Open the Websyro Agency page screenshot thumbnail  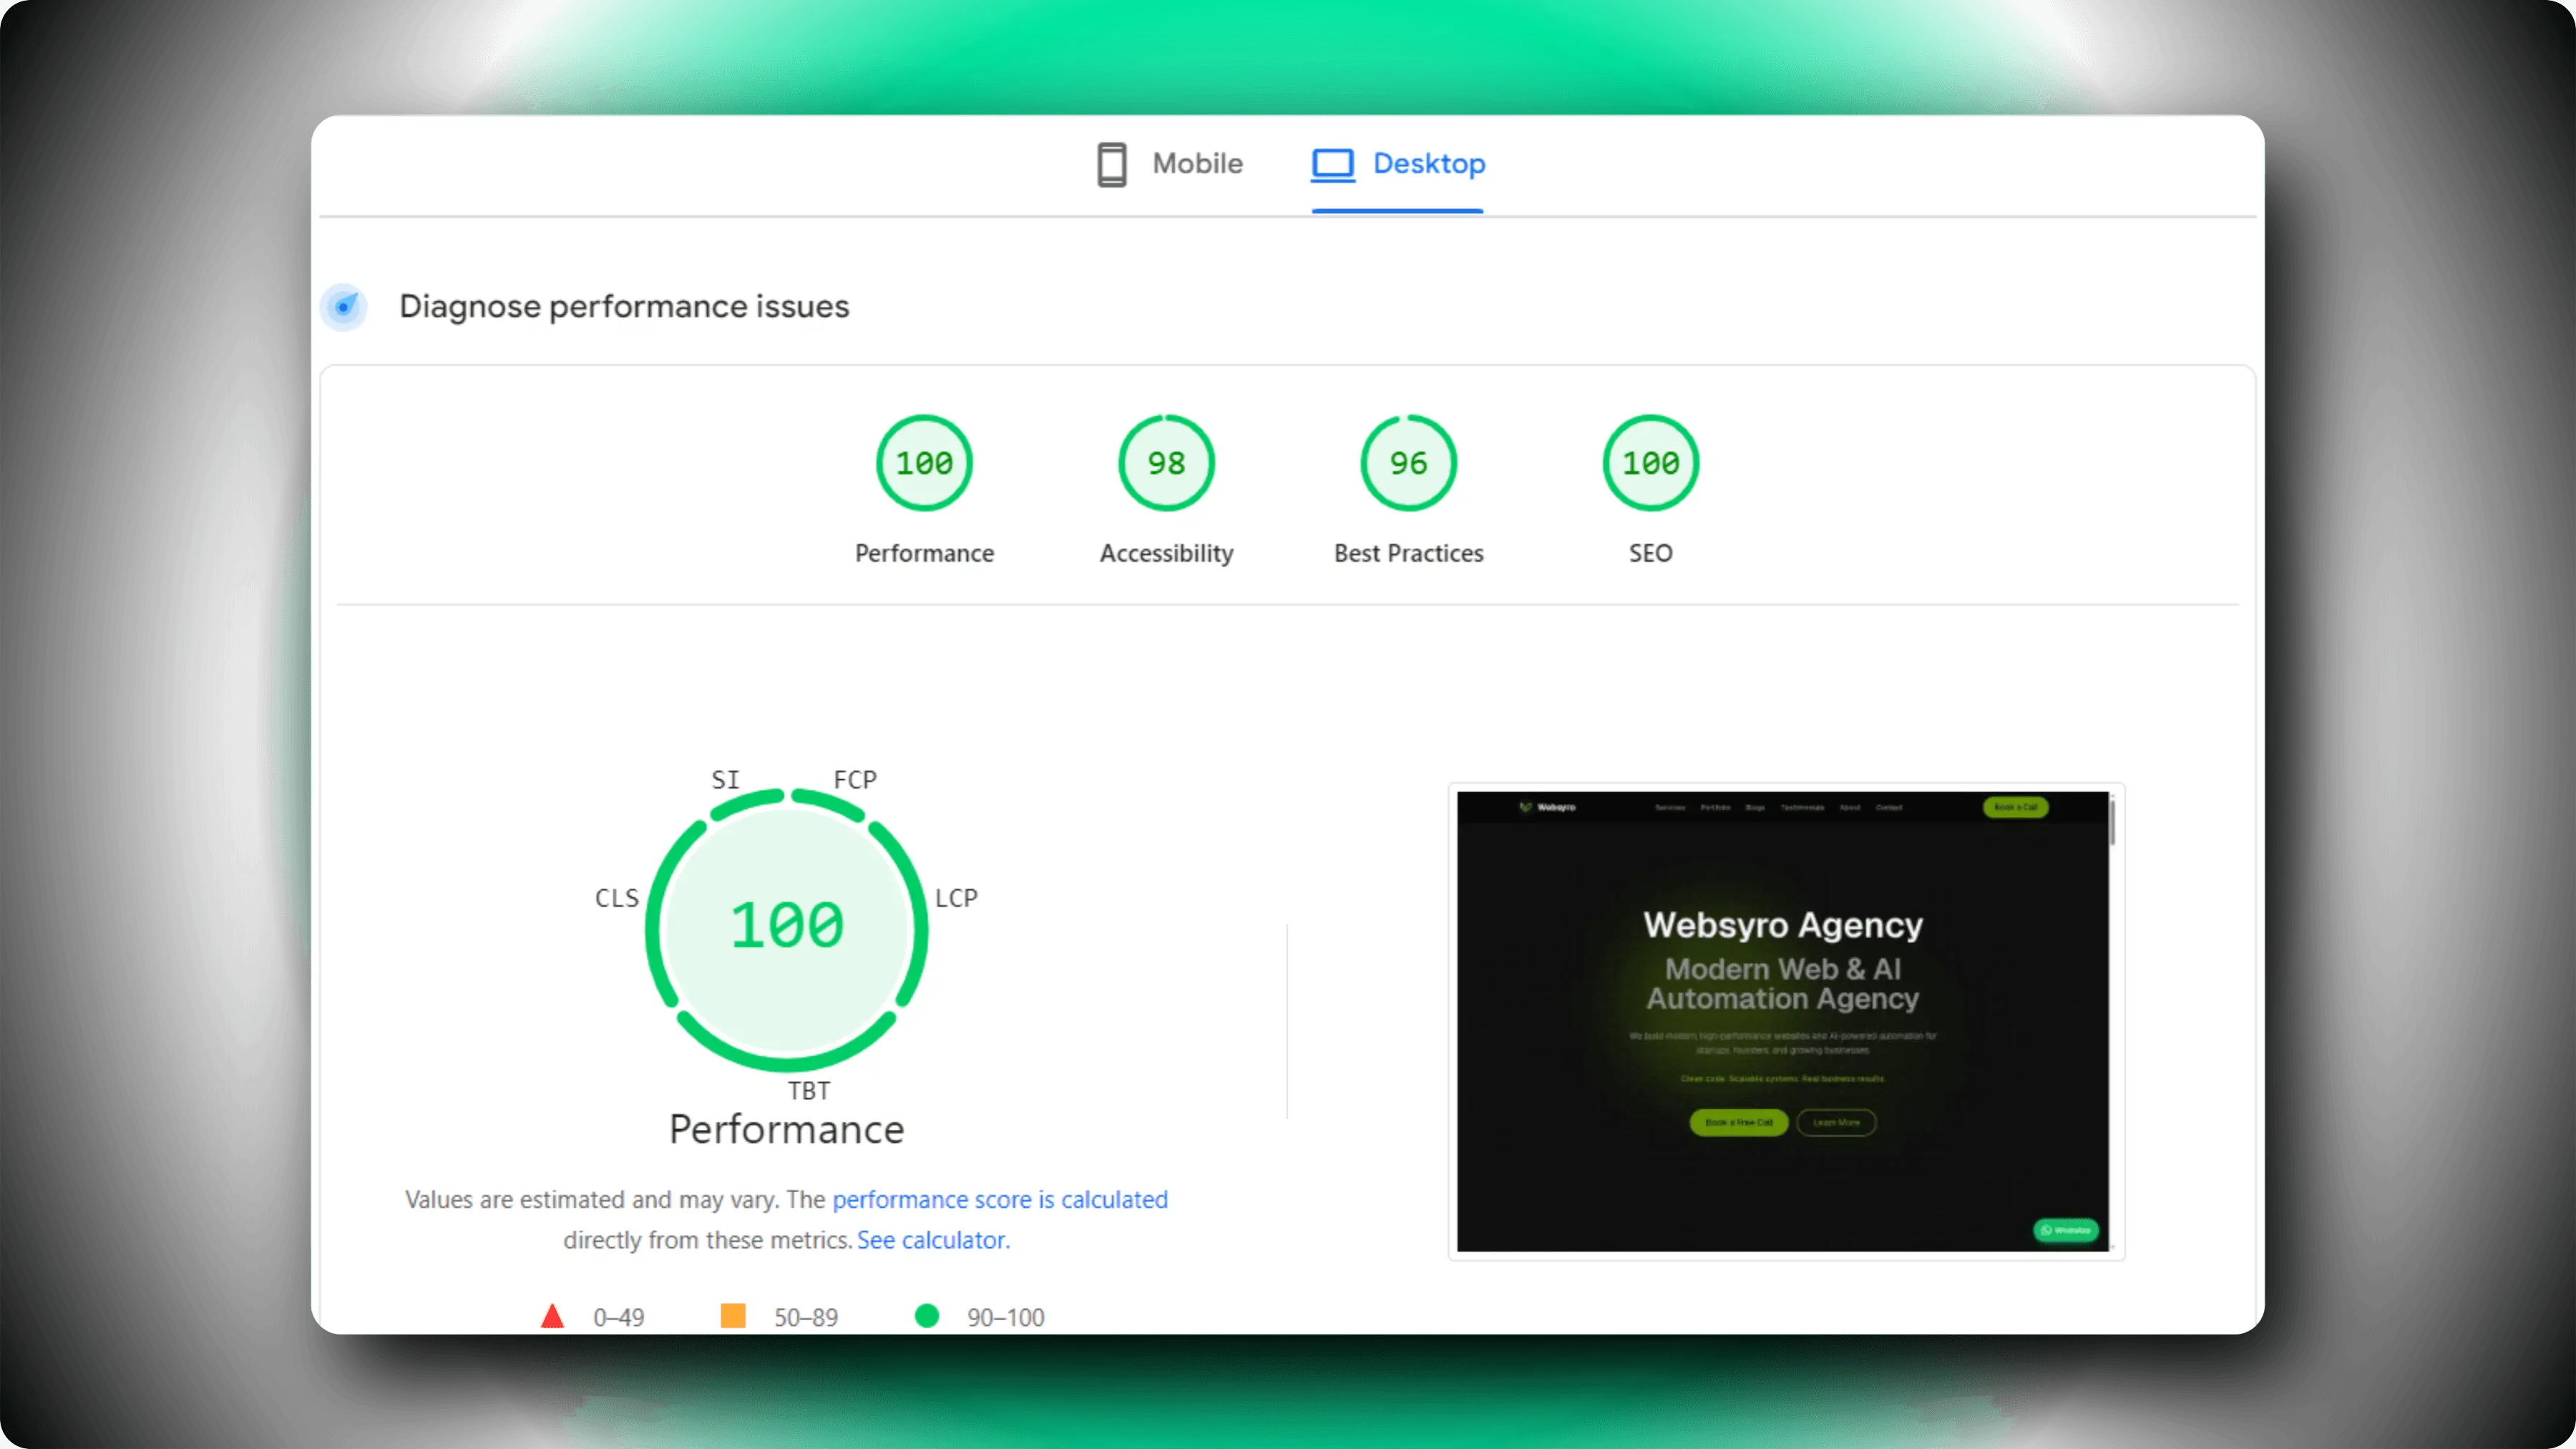tap(1785, 1021)
